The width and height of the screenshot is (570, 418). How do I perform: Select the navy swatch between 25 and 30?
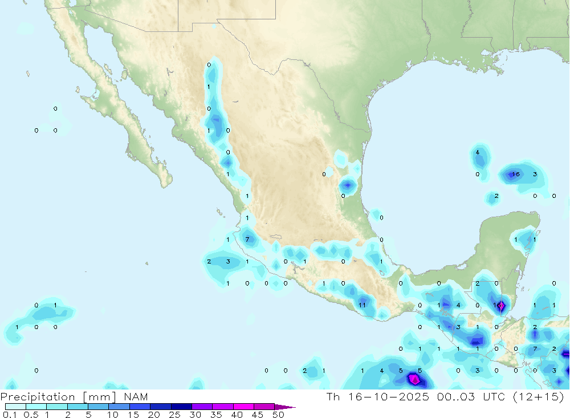coord(181,407)
